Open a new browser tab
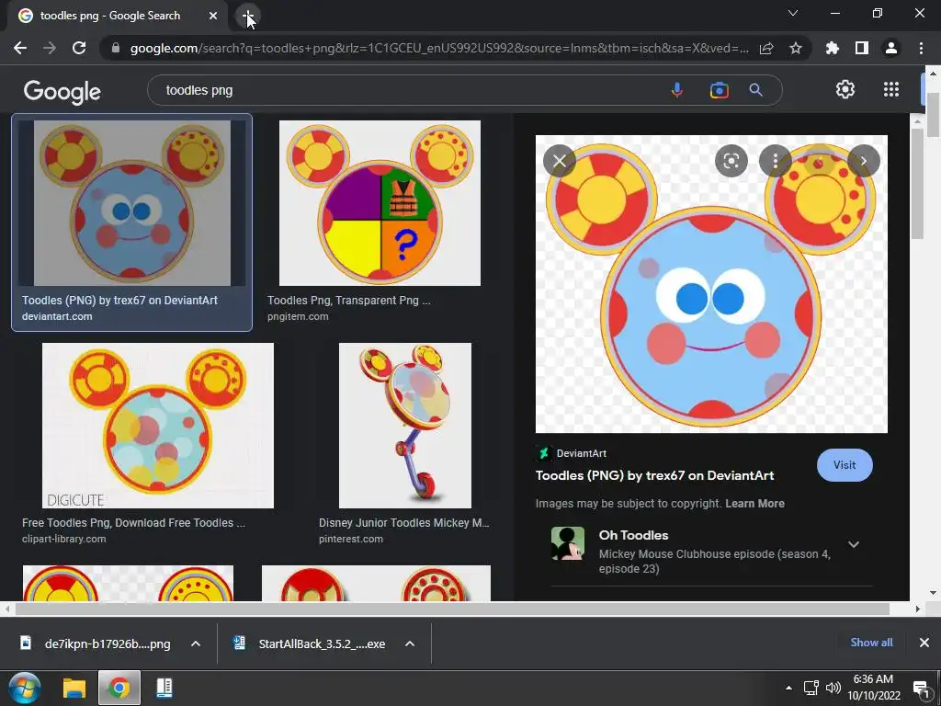 247,16
